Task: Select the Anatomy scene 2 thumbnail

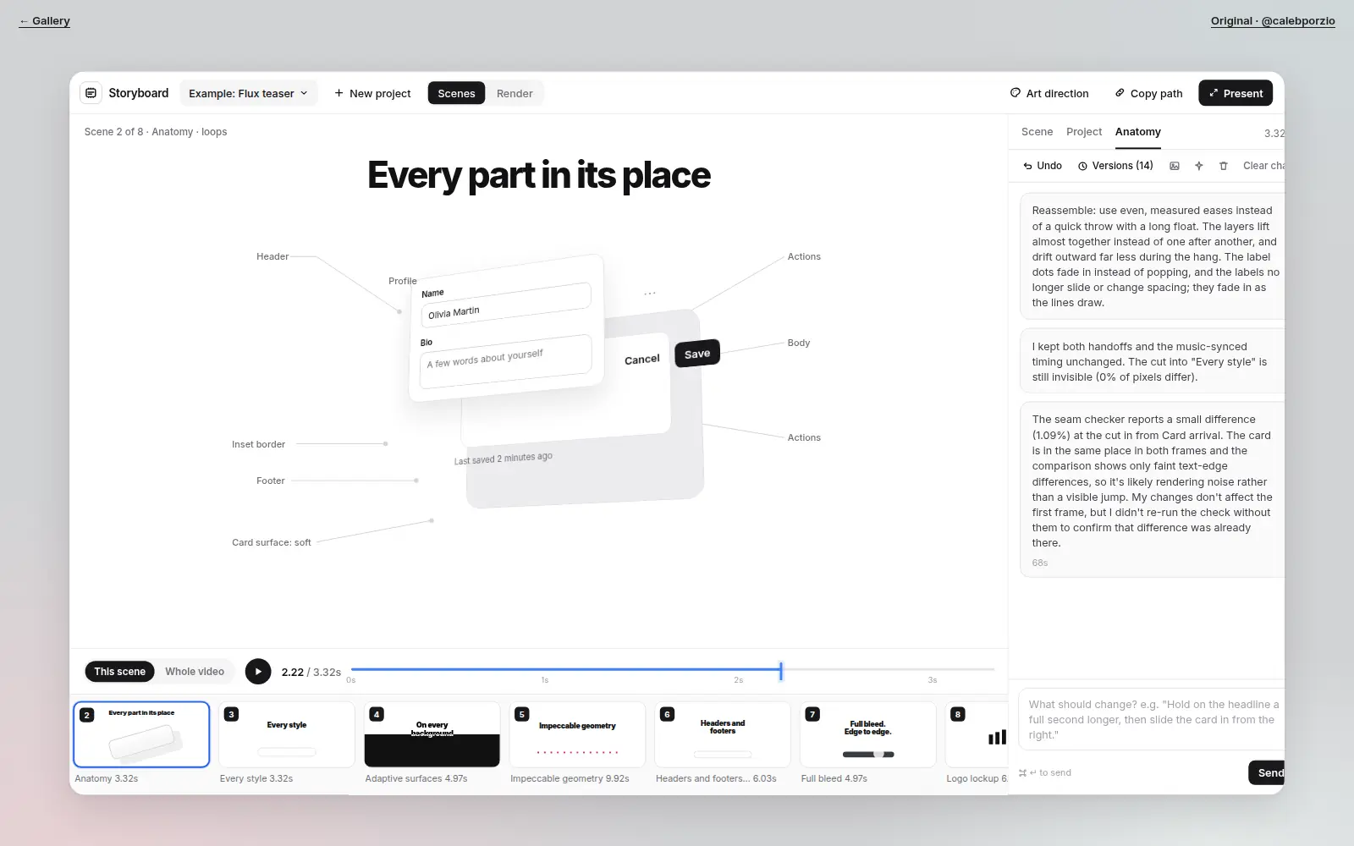Action: 141,734
